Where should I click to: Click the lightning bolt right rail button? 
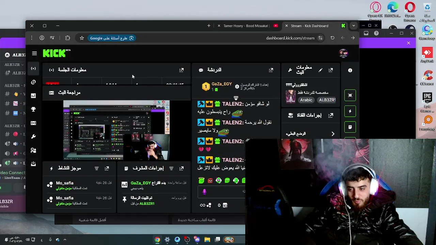coord(350,111)
